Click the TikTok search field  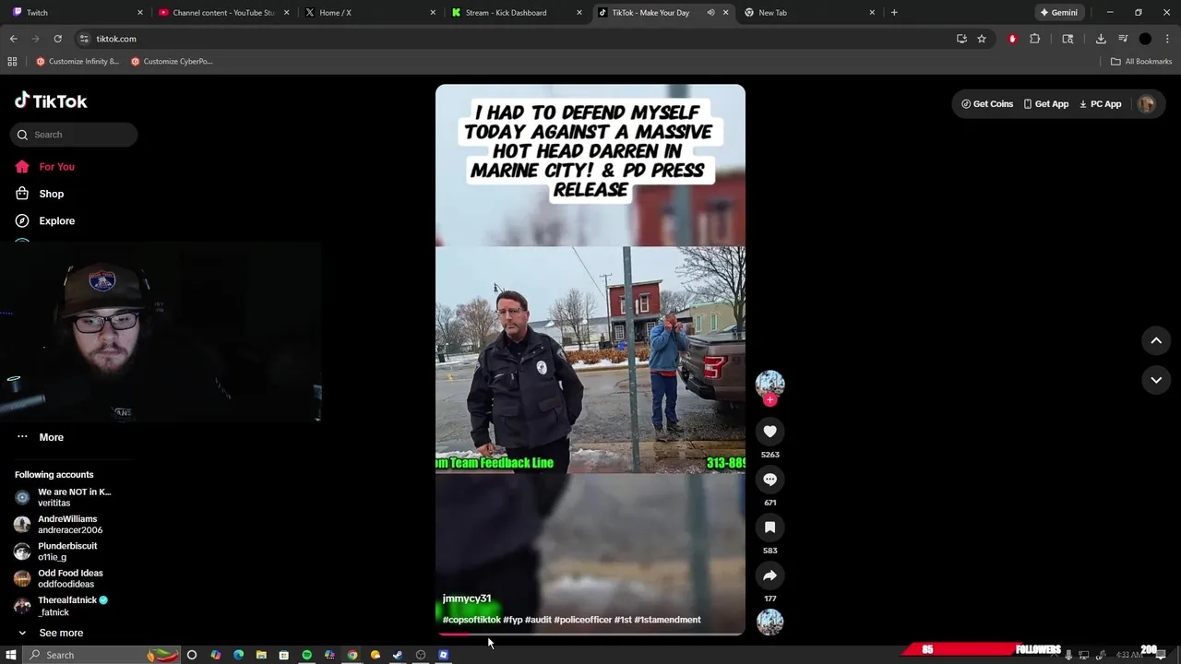[x=75, y=135]
